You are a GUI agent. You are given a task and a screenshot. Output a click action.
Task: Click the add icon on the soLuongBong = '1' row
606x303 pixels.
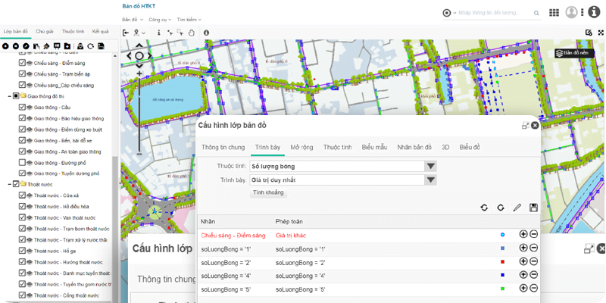(523, 248)
